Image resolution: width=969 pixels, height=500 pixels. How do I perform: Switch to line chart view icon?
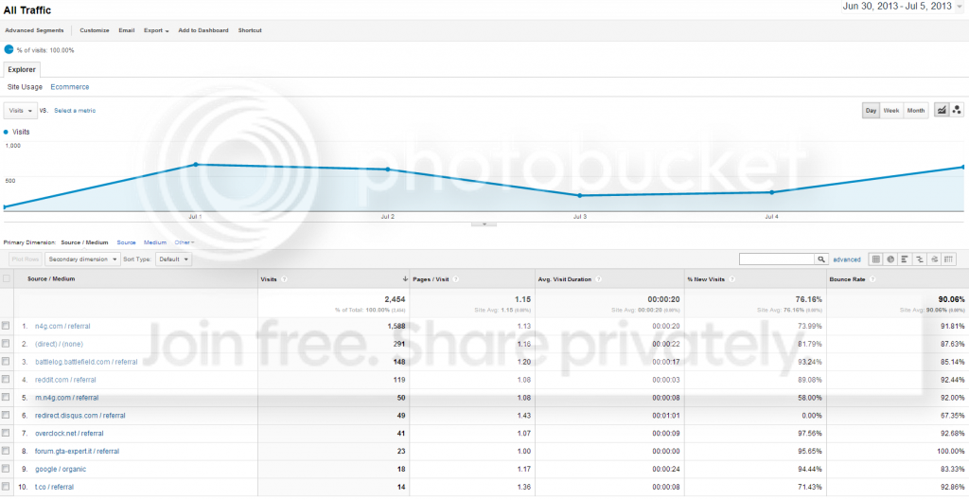tap(942, 110)
